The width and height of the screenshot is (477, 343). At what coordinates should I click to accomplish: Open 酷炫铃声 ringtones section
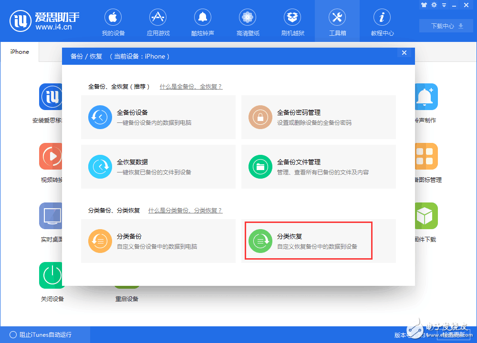203,21
